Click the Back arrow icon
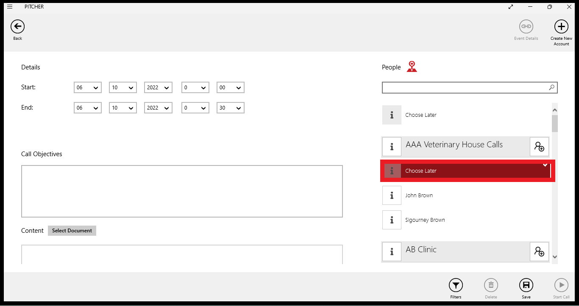Screen dimensions: 579x306 [17, 27]
